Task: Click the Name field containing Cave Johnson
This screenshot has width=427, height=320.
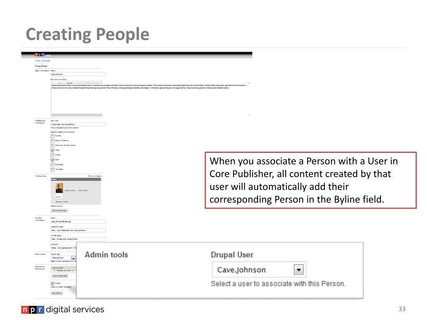Action: pyautogui.click(x=78, y=74)
